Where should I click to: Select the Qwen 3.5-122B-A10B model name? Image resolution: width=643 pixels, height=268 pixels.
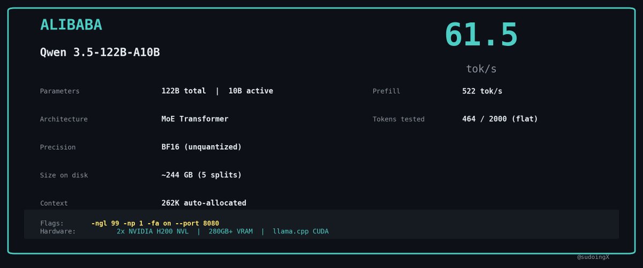(x=100, y=53)
